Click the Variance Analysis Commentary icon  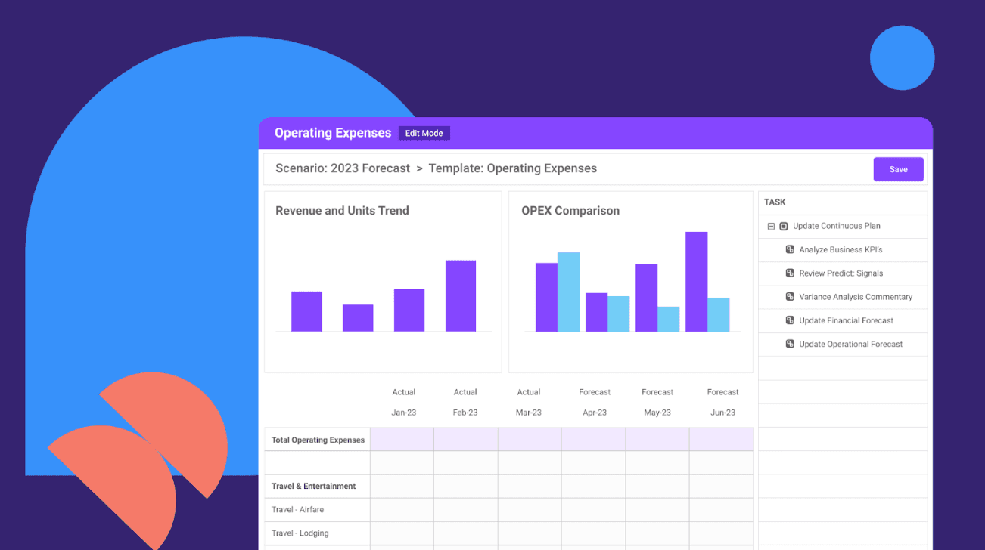click(790, 297)
